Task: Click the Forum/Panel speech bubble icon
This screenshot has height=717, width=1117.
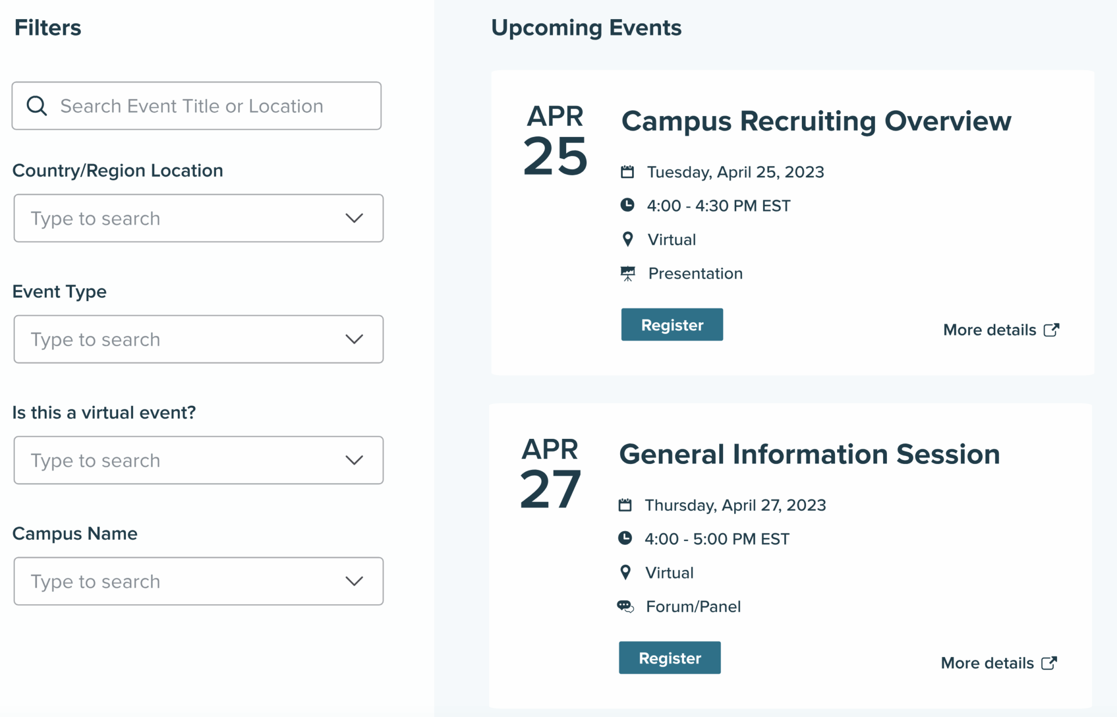Action: (x=626, y=606)
